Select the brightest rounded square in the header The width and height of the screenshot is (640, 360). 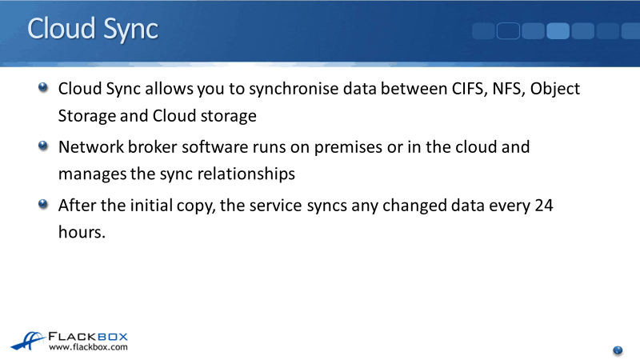pyautogui.click(x=558, y=31)
